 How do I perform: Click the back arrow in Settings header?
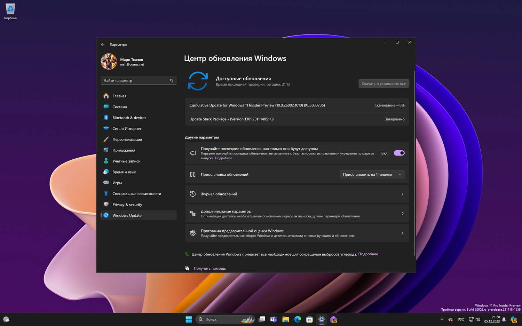point(103,45)
